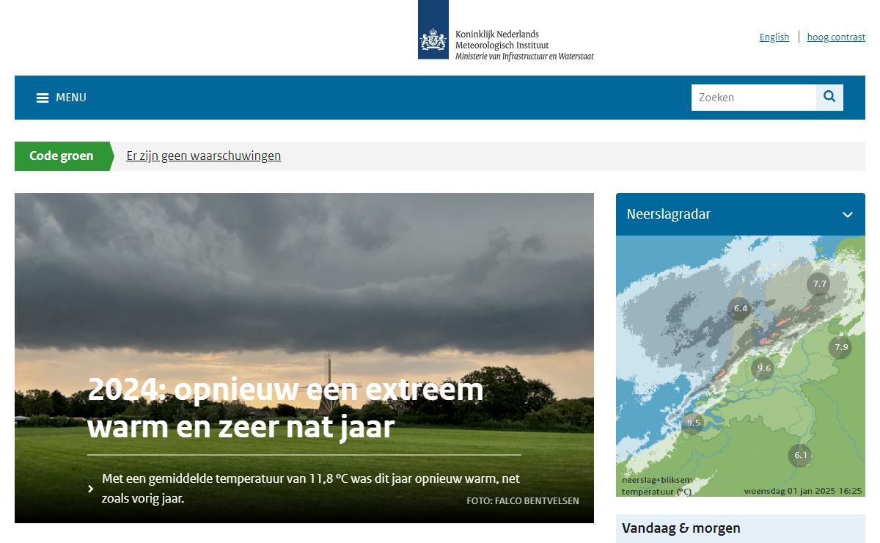This screenshot has height=543, width=880.
Task: Click 'neerslag+bliksem' legend text on radar
Action: point(657,481)
